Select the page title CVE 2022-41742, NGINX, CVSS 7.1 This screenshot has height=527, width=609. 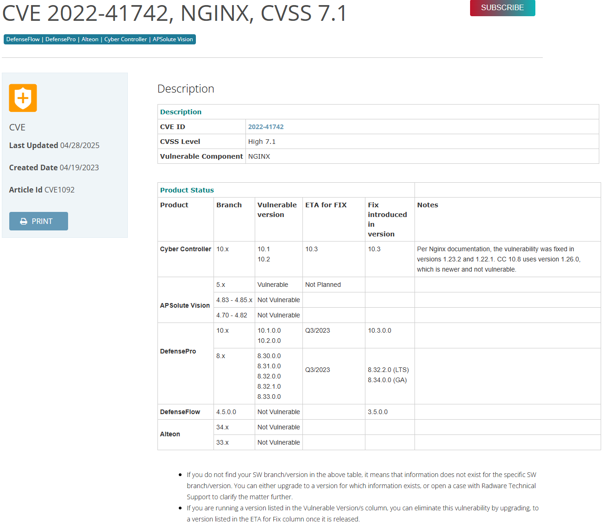click(x=174, y=13)
